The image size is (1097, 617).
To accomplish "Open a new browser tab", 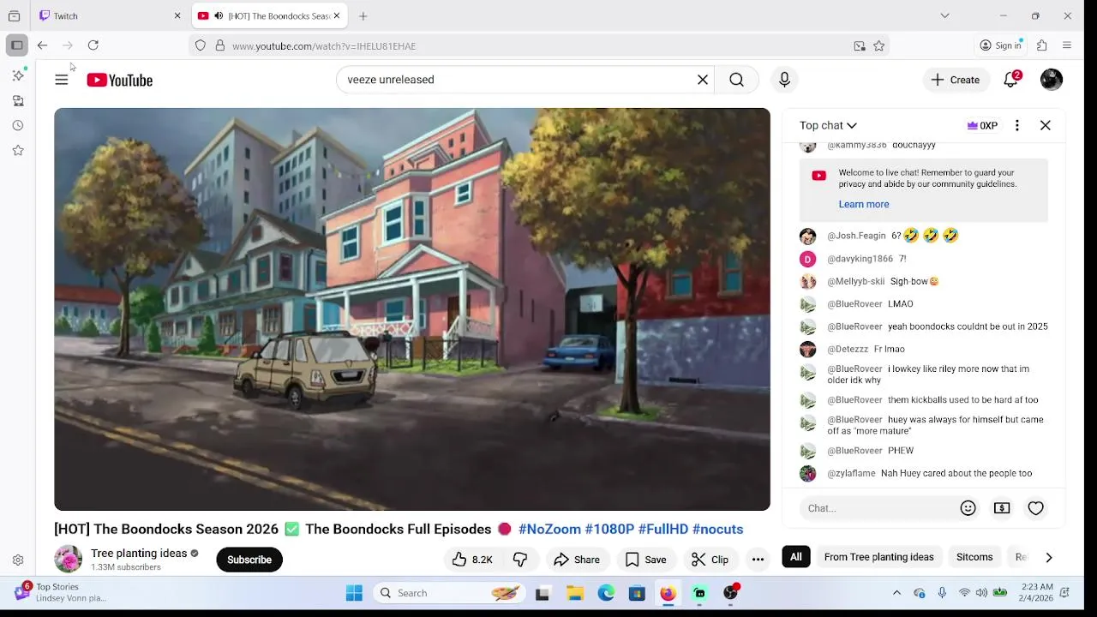I will 363,15.
